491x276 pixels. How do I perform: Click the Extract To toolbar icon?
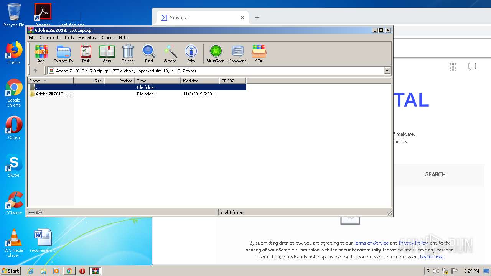coord(63,54)
